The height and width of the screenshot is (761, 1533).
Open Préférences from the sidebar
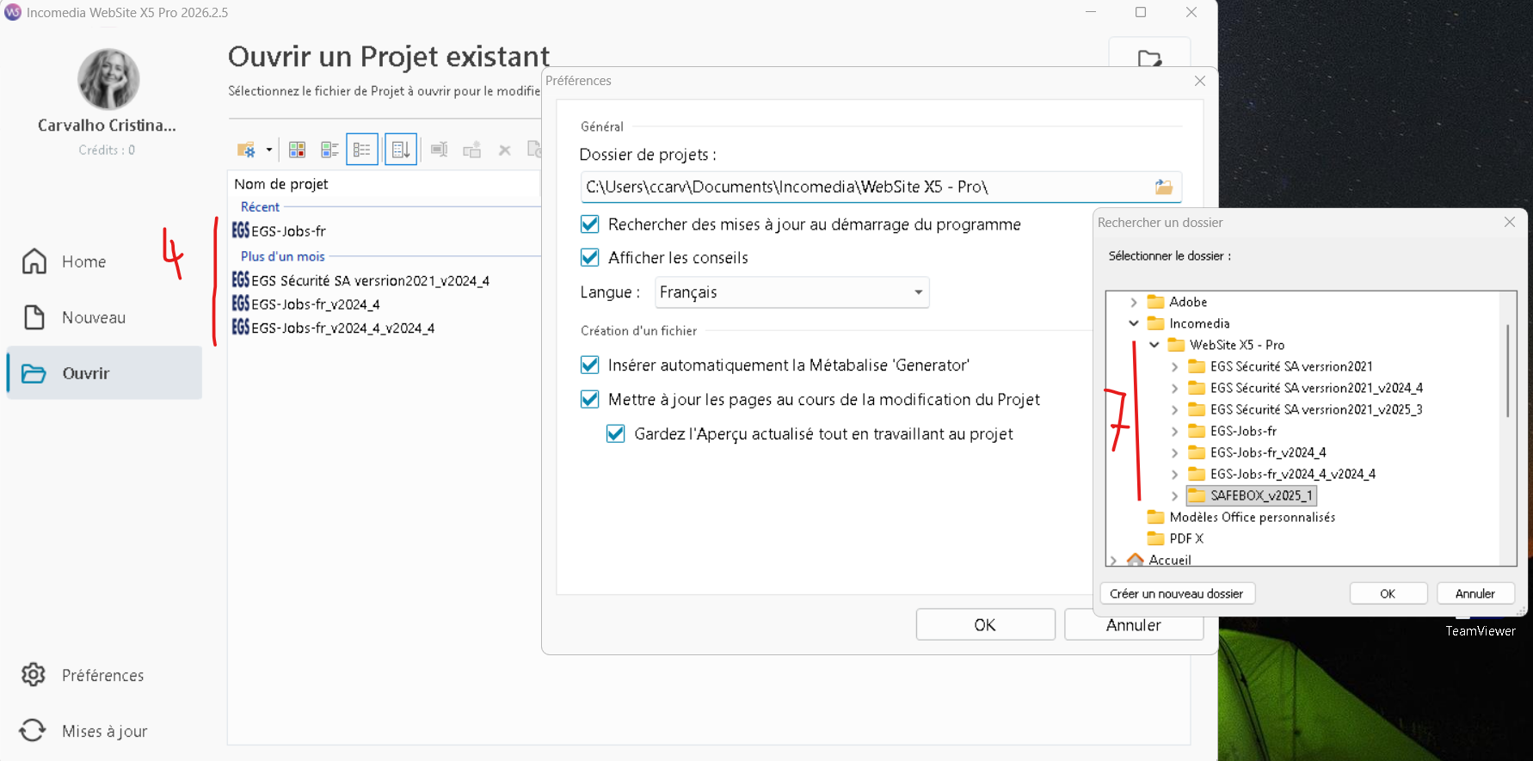[x=104, y=675]
